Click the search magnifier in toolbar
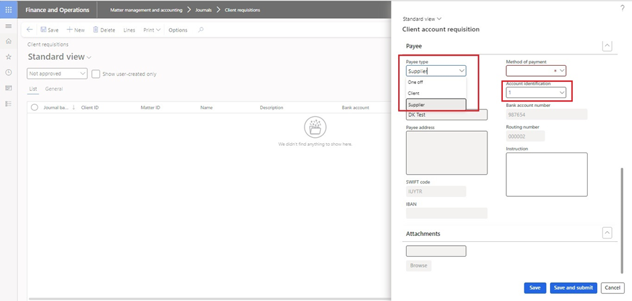This screenshot has height=301, width=632. 201,30
